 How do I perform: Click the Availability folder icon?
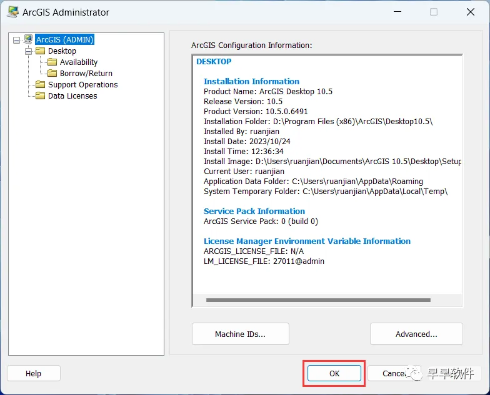pyautogui.click(x=52, y=62)
